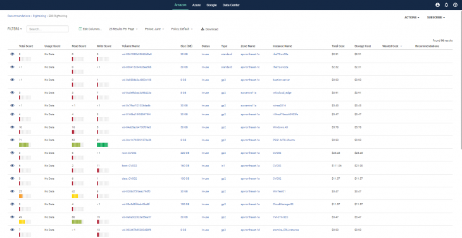Open the notifications bell icon
This screenshot has width=462, height=238.
click(x=446, y=5)
